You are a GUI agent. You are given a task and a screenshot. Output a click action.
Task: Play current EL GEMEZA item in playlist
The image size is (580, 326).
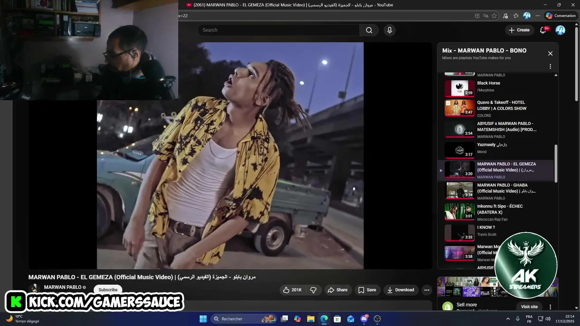[x=496, y=170]
